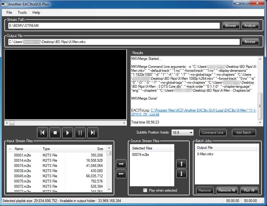The height and width of the screenshot is (206, 267).
Task: Select 00074.m2ts in Selected Files
Action: coord(140,155)
